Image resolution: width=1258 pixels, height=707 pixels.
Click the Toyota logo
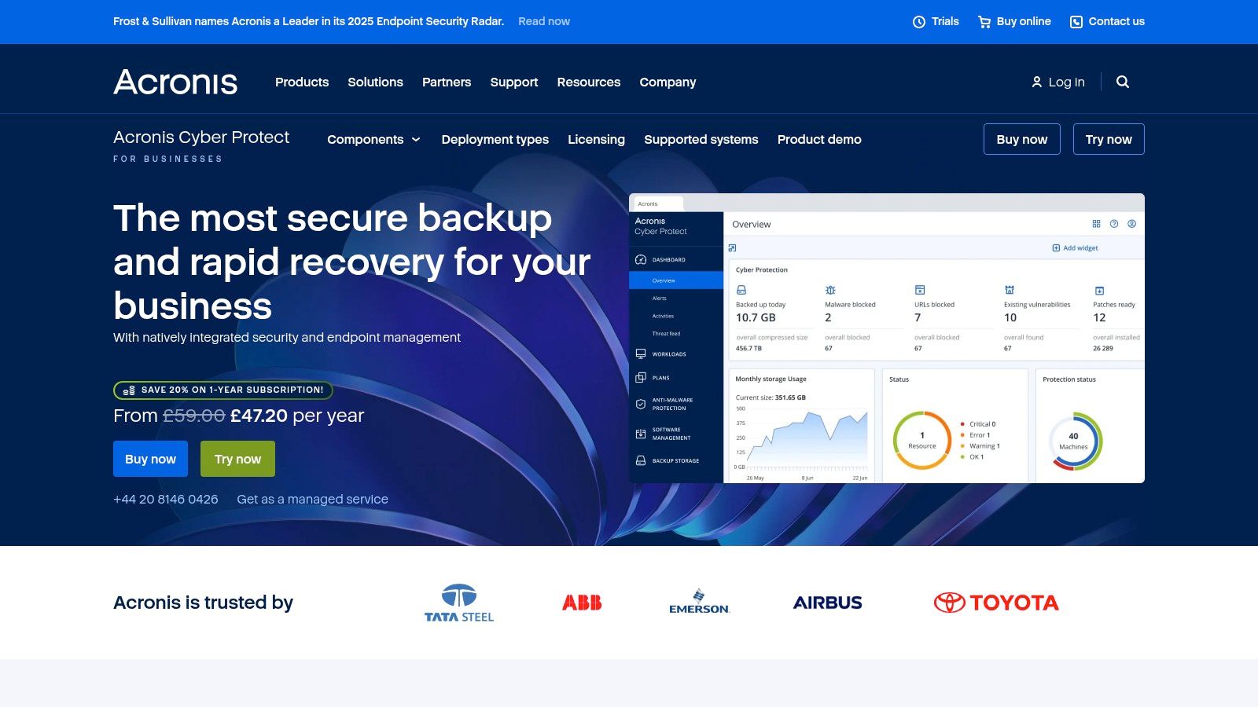(x=996, y=603)
